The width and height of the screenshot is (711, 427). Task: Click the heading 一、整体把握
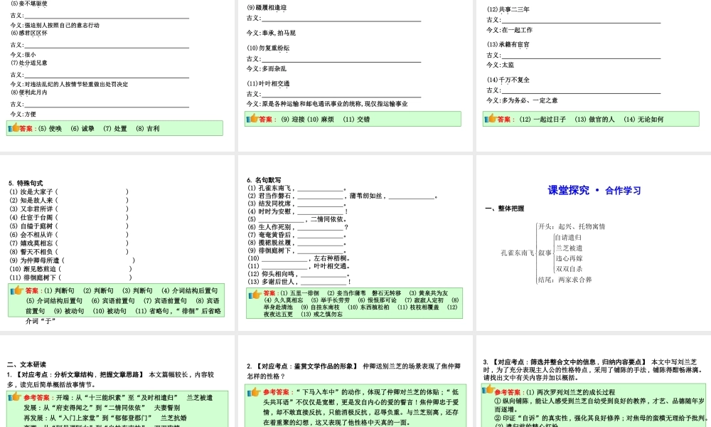pyautogui.click(x=505, y=209)
